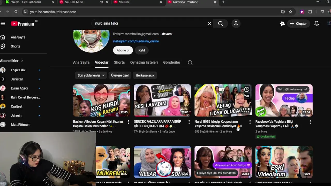Viewport: 331px width, 186px height.
Task: Open the icon left of Oluştur
Action: 282,24
